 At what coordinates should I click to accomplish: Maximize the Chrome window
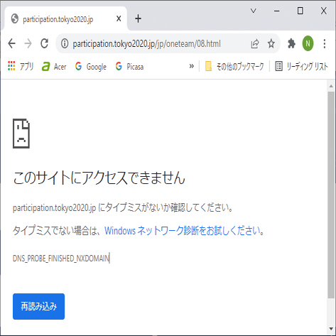point(300,11)
